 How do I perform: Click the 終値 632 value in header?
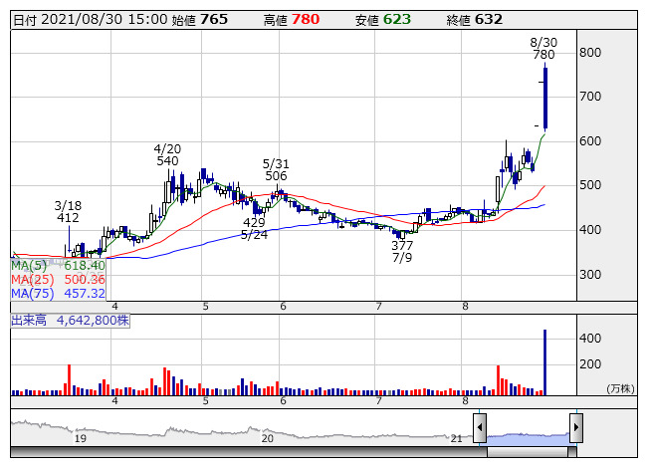489,20
